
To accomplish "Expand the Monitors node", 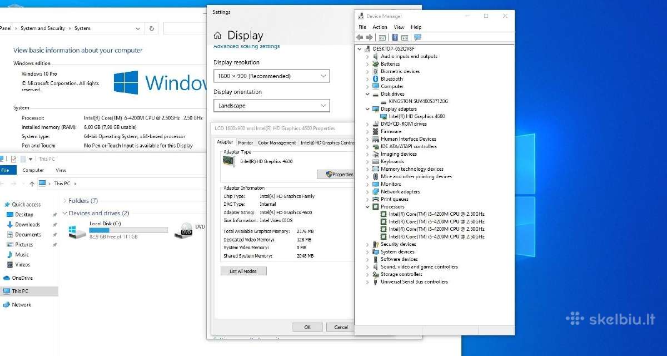I will coord(367,184).
